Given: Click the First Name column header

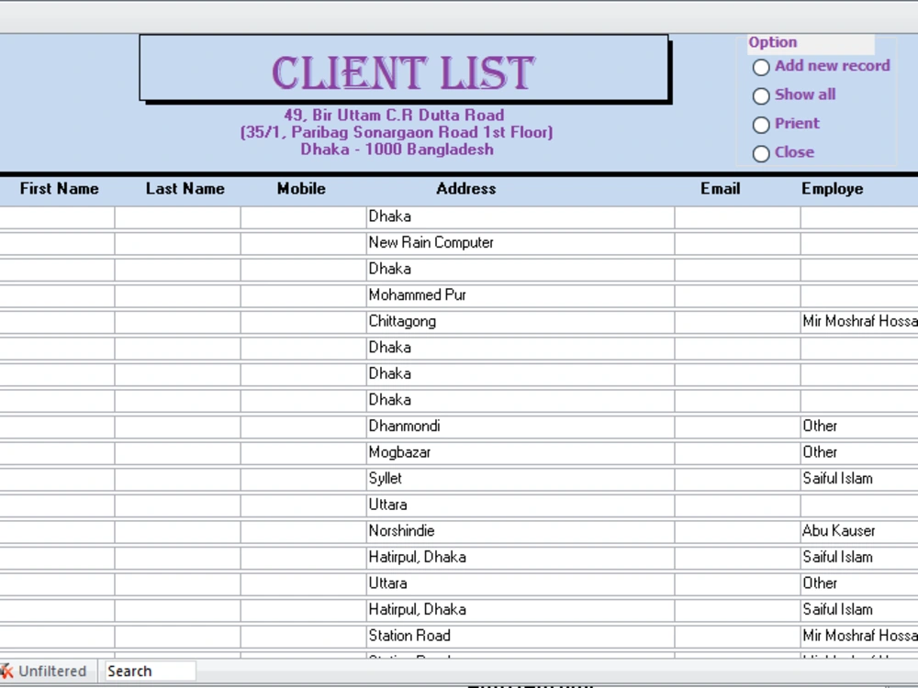Looking at the screenshot, I should [59, 188].
